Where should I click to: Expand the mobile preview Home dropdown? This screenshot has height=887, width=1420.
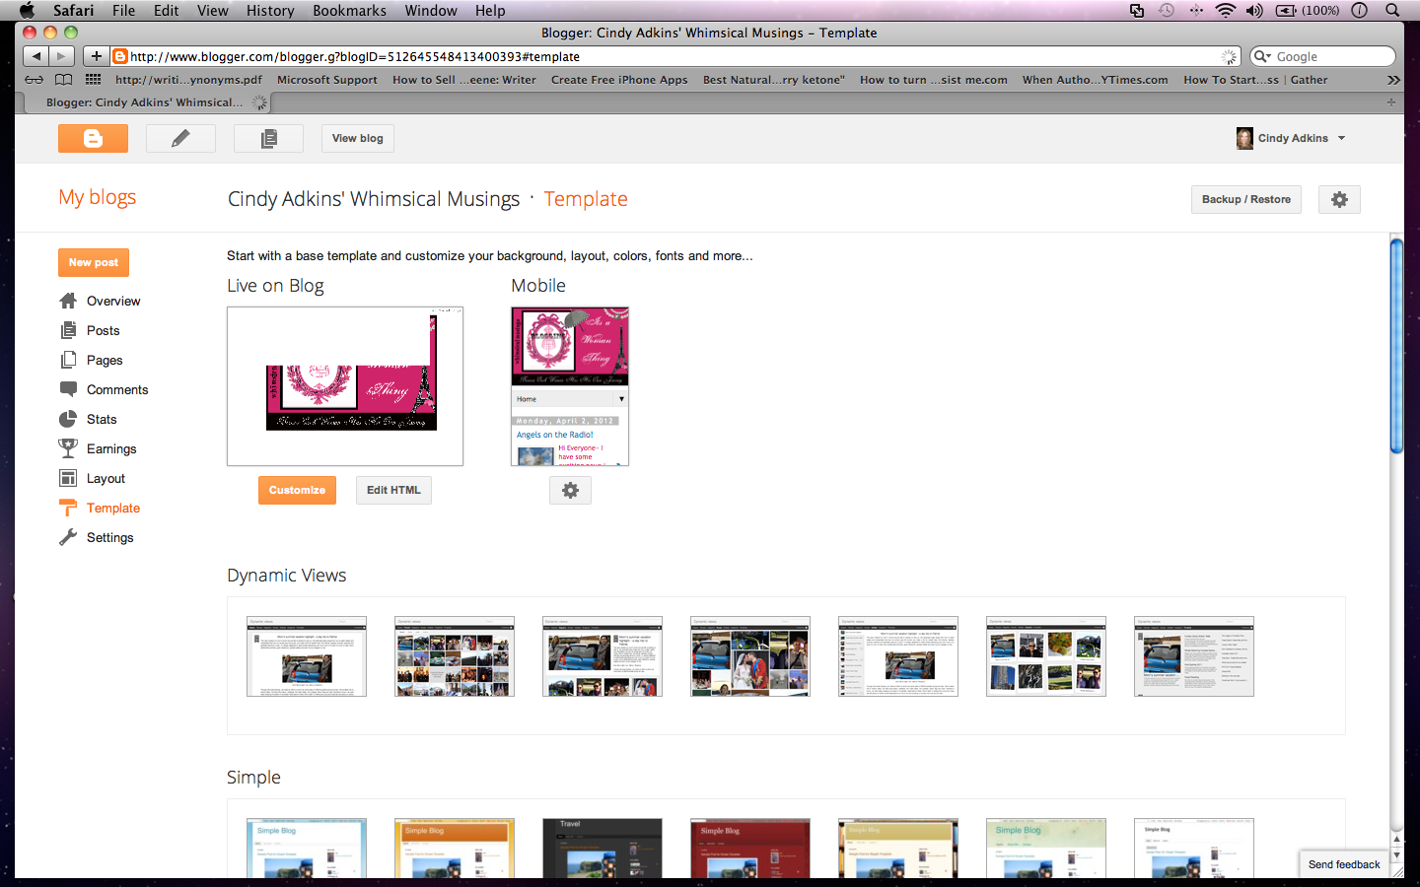click(x=570, y=399)
